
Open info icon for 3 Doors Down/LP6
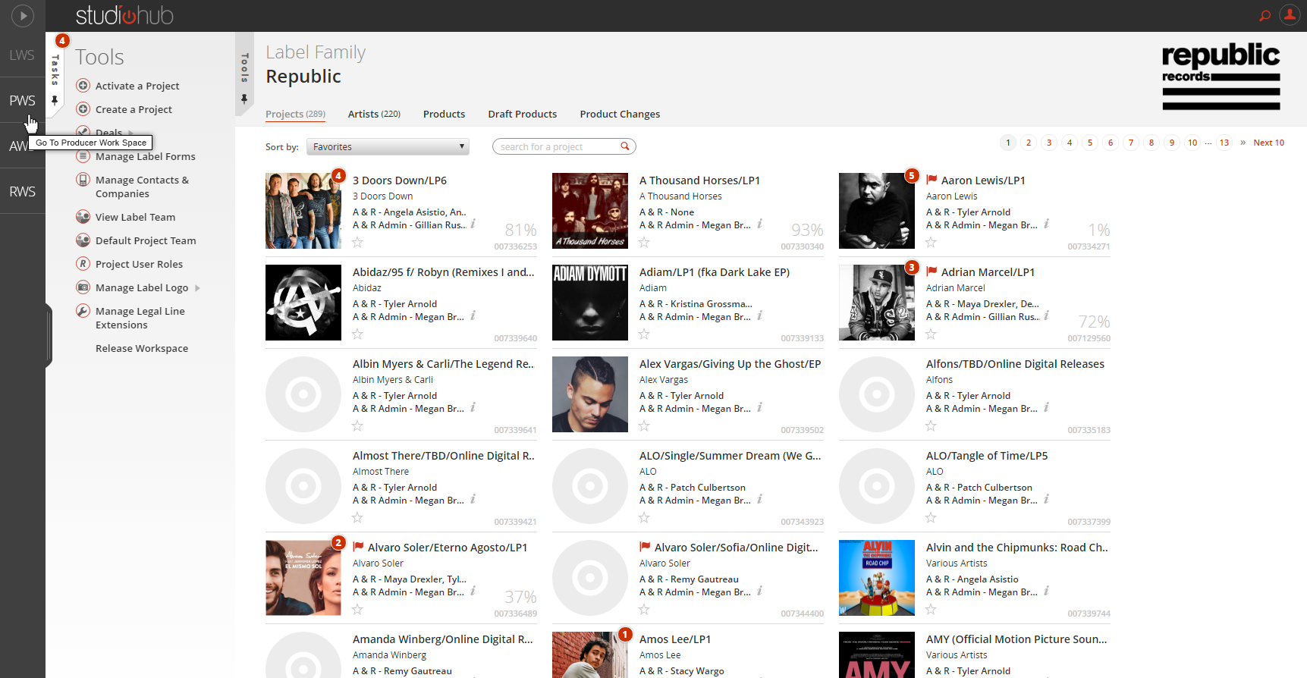point(473,224)
